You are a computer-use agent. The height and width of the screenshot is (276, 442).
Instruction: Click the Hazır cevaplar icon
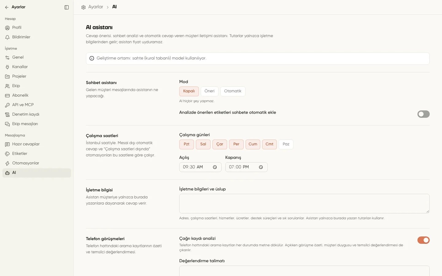click(7, 144)
